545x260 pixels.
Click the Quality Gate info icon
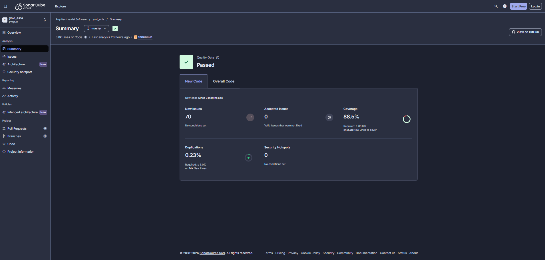218,57
